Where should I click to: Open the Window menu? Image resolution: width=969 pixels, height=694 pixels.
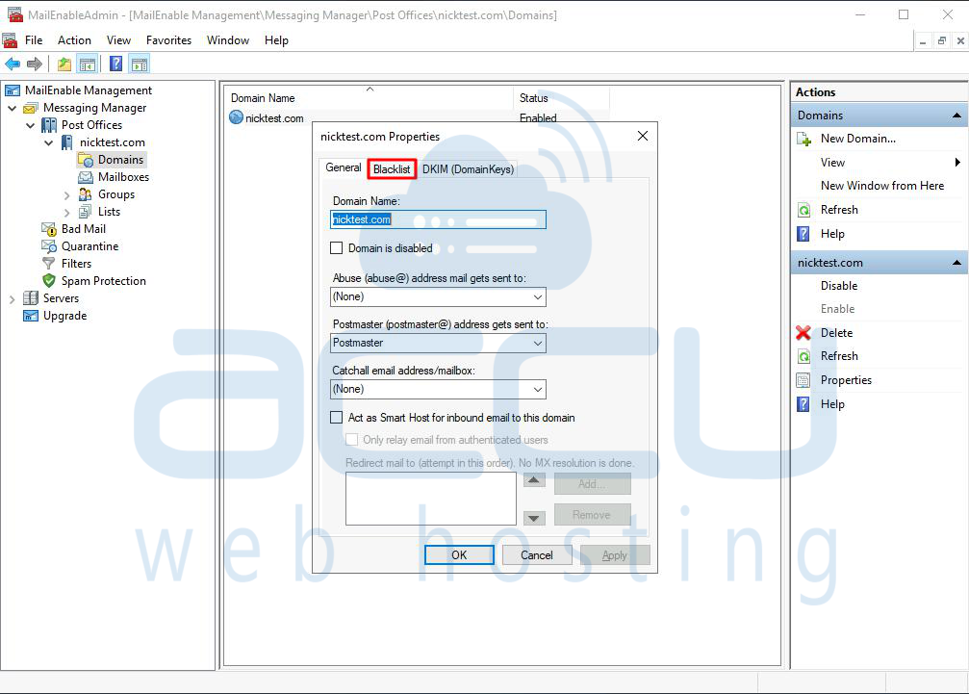[x=228, y=40]
